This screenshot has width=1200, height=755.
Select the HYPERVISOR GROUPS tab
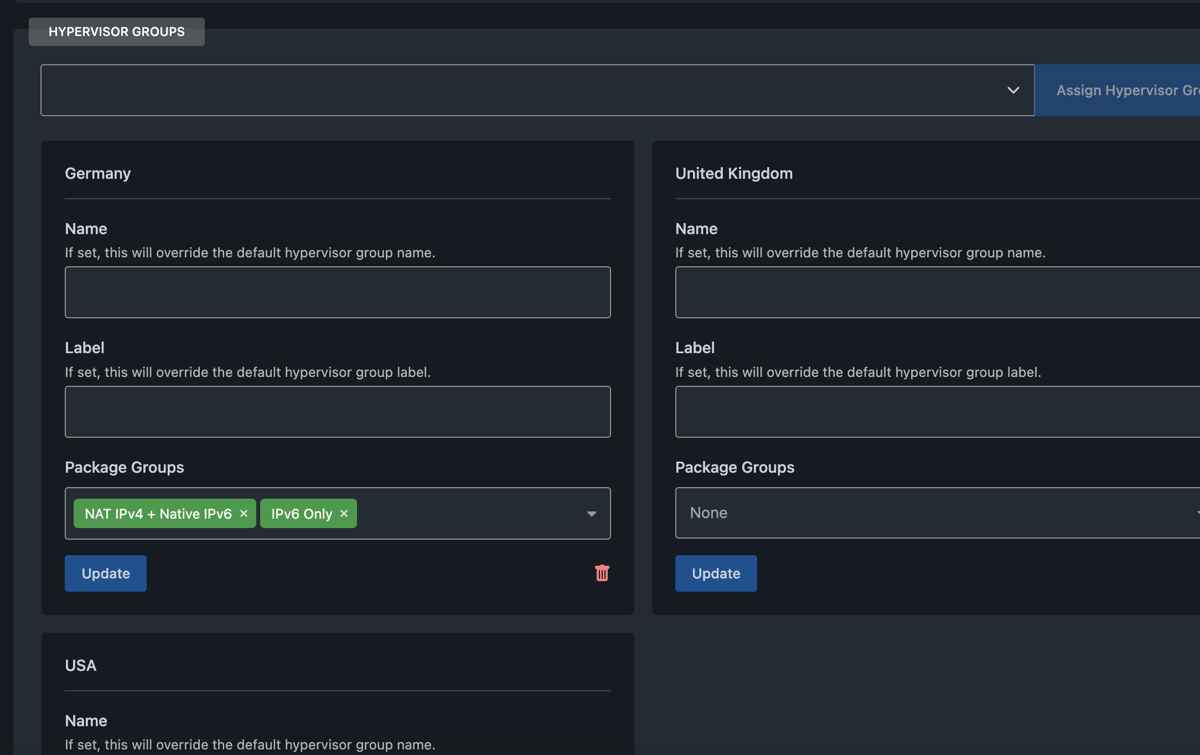117,32
